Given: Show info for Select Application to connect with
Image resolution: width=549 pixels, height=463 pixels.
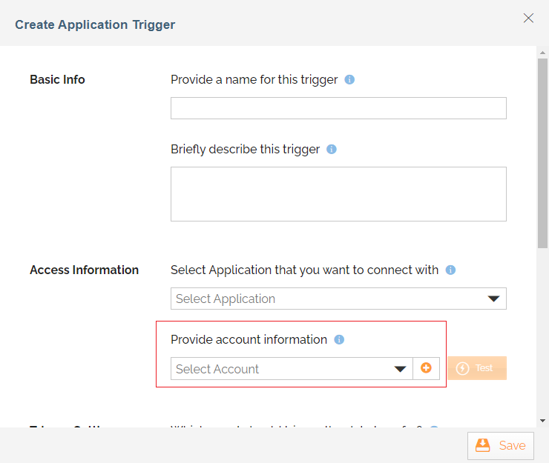Looking at the screenshot, I should pyautogui.click(x=450, y=270).
